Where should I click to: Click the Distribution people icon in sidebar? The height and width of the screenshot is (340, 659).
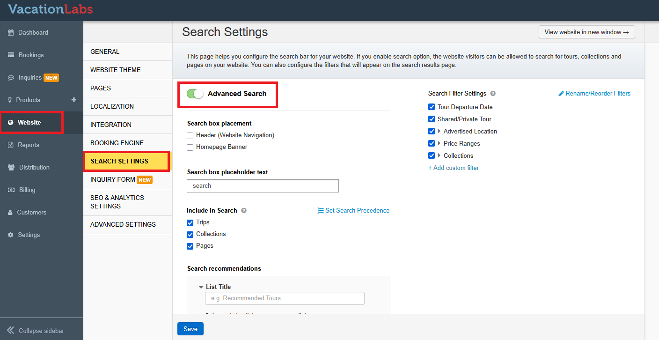click(x=11, y=168)
